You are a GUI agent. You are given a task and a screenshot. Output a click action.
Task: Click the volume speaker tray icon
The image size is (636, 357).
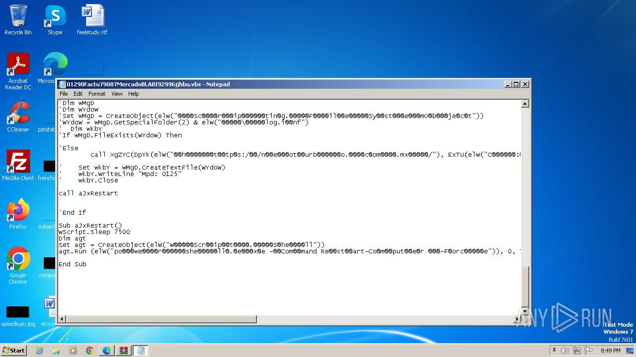(565, 351)
